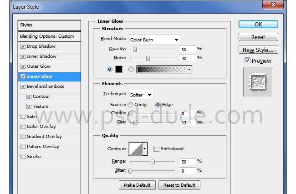Open the Contour picker dropdown arrow

(145, 148)
